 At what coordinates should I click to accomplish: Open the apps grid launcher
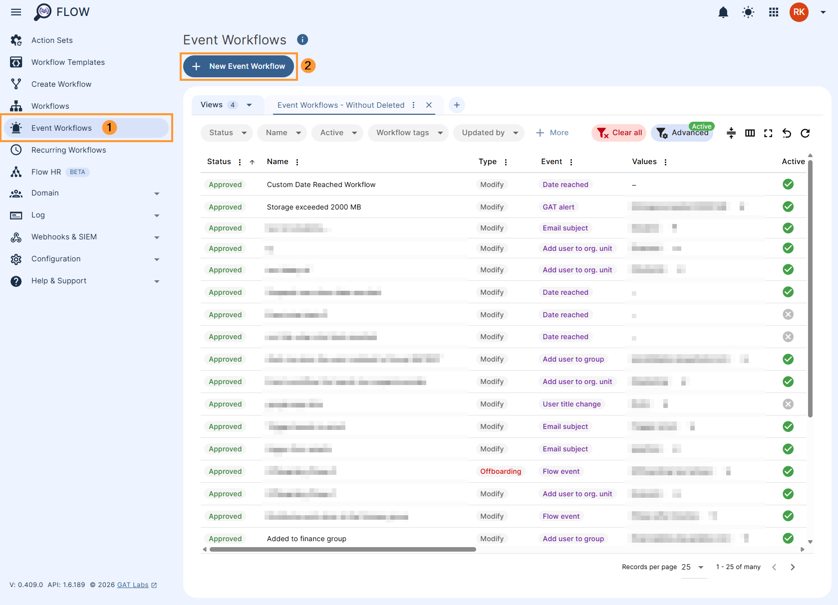(x=773, y=12)
